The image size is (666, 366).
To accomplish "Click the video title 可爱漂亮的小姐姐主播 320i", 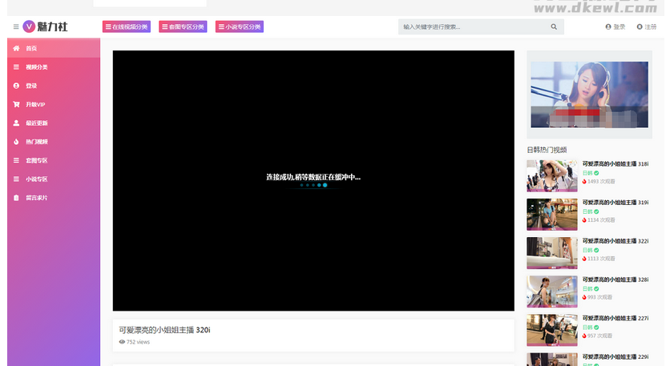I will click(x=164, y=330).
